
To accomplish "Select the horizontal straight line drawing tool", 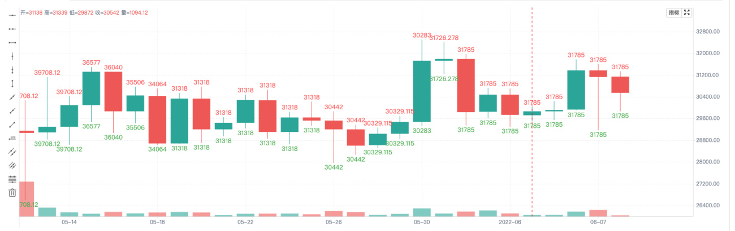I will click(12, 15).
